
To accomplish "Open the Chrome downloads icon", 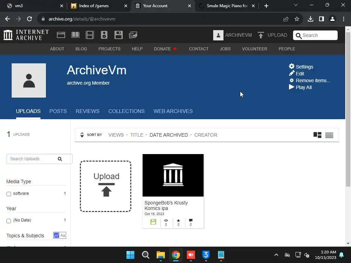I will 311,19.
